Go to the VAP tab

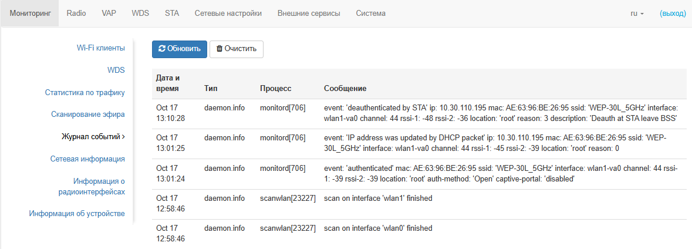[x=109, y=14]
